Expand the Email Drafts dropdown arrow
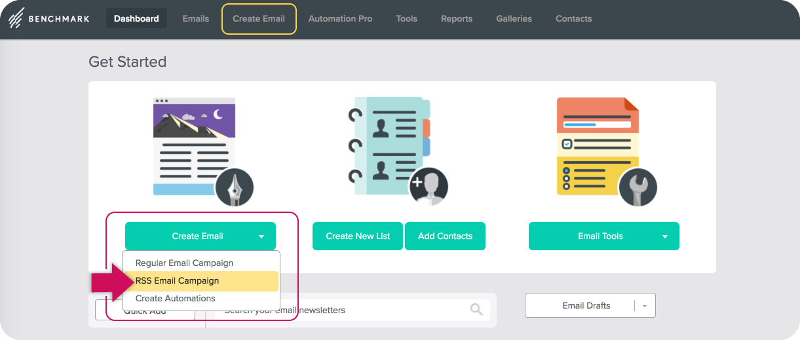The image size is (800, 340). [x=645, y=306]
